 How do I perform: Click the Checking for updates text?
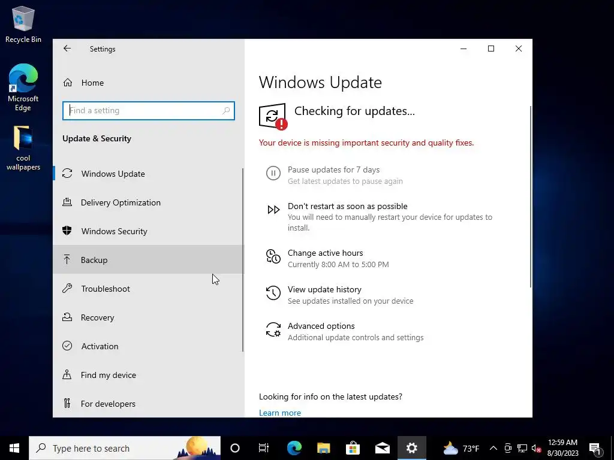(354, 111)
